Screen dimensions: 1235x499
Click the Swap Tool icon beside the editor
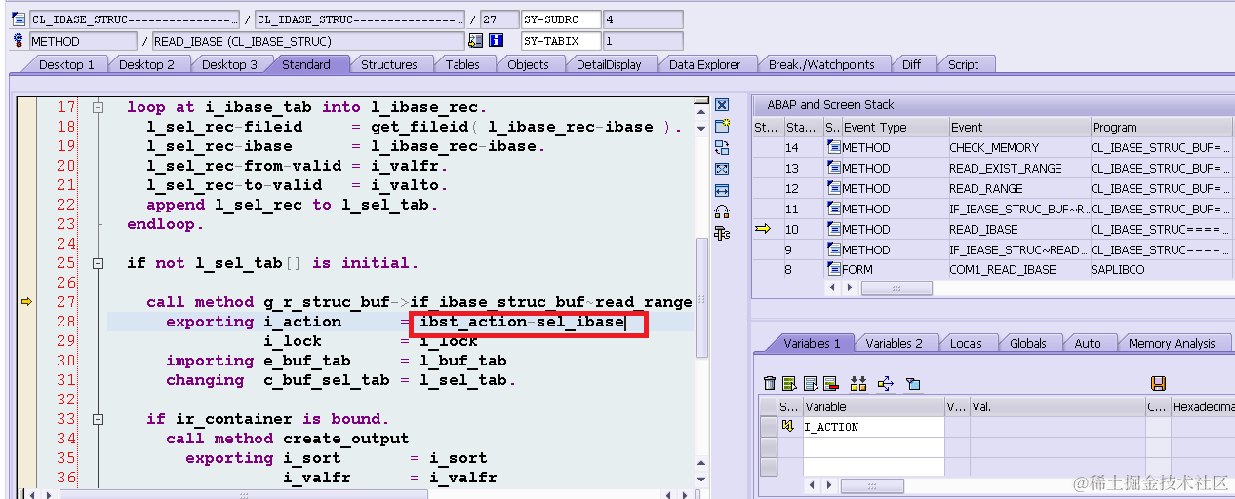[722, 147]
